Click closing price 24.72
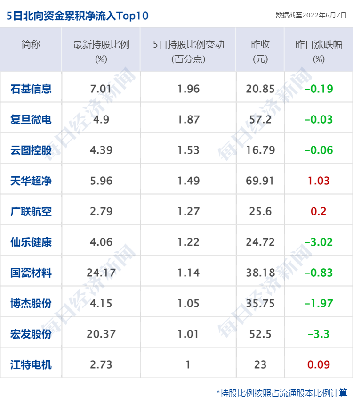This screenshot has height=405, width=353. pyautogui.click(x=260, y=242)
